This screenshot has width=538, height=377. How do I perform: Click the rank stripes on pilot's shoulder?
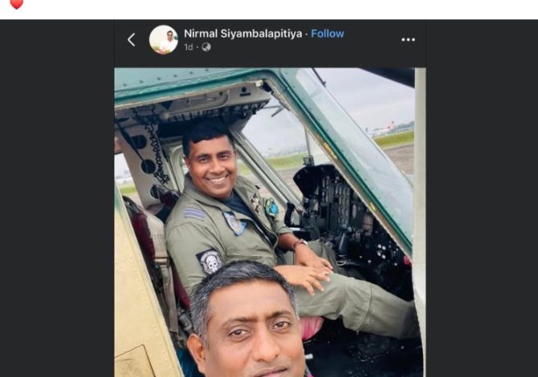click(x=195, y=213)
